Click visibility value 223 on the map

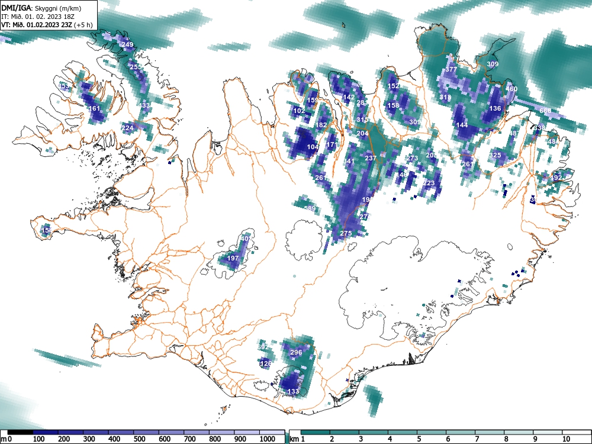click(429, 183)
